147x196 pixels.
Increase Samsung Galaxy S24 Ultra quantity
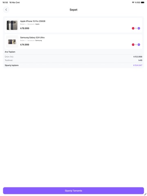tap(139, 45)
